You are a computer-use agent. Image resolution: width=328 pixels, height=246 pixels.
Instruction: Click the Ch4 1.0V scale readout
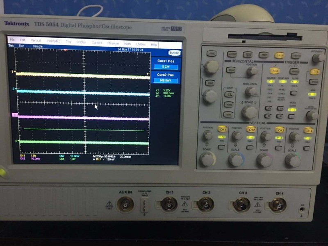click(67, 159)
